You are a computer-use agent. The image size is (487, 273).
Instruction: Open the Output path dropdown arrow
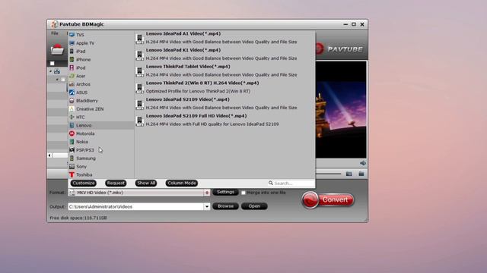click(207, 206)
